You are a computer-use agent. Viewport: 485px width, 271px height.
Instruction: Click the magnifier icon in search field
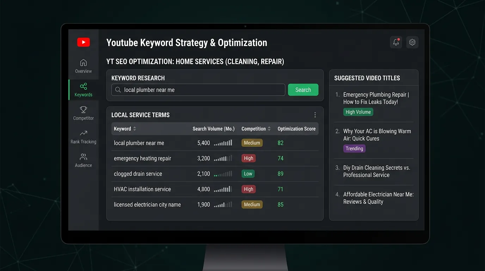[x=118, y=90]
